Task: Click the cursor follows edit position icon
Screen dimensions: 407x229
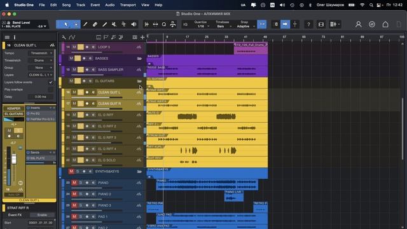Action: point(295,24)
